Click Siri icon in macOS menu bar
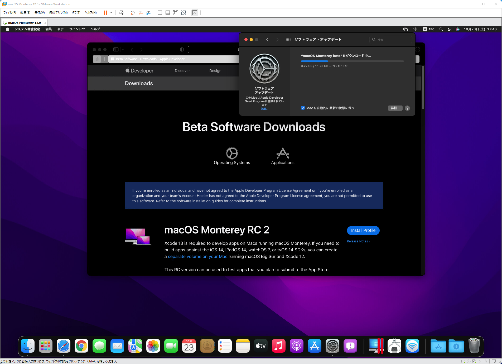Viewport: 502px width, 364px height. (x=458, y=29)
